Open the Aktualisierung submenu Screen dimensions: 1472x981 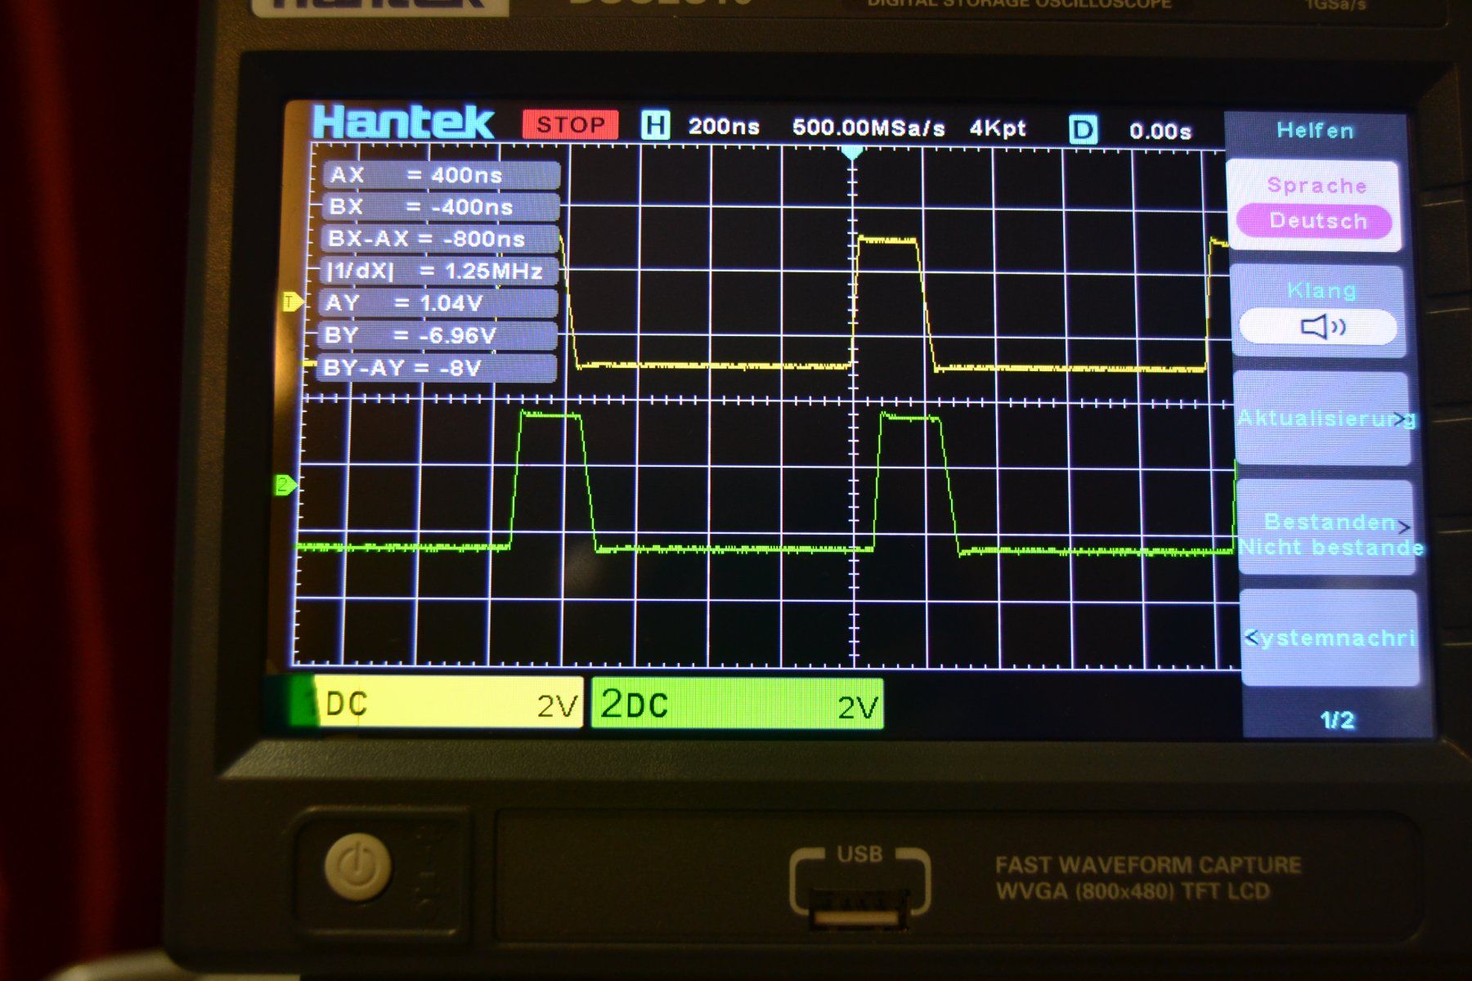click(1323, 419)
